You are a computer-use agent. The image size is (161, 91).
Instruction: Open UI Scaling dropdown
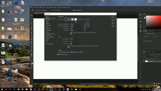coord(75,44)
